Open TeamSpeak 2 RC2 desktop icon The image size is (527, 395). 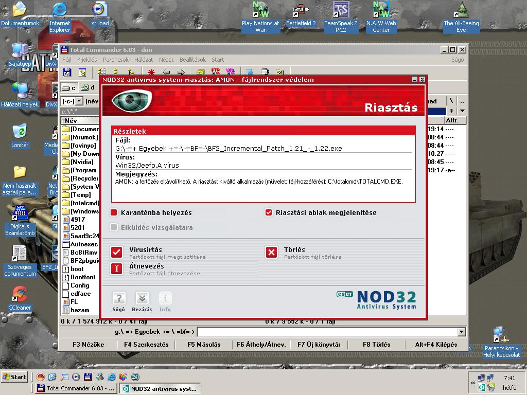[x=341, y=10]
